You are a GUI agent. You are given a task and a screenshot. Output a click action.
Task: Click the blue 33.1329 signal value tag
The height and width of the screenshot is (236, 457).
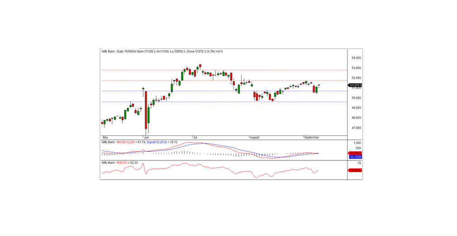(x=355, y=157)
